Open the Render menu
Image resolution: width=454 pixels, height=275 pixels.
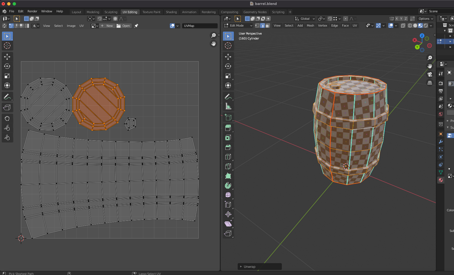(x=32, y=11)
